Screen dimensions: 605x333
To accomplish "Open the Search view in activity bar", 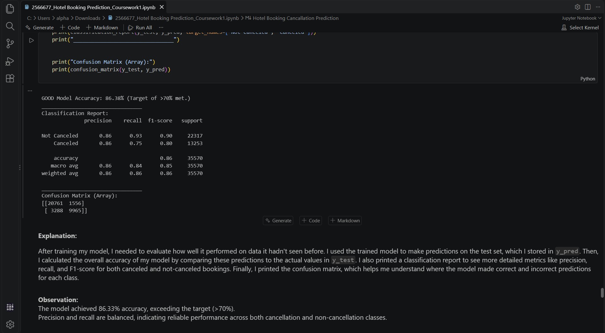I will point(10,26).
